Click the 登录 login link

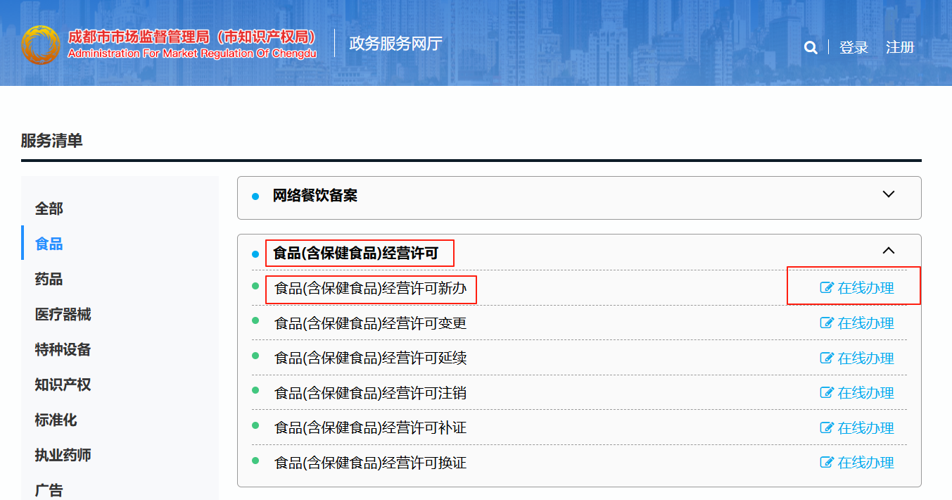click(853, 48)
